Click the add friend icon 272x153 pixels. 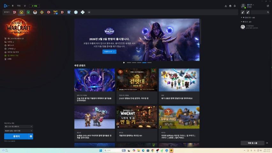243,12
